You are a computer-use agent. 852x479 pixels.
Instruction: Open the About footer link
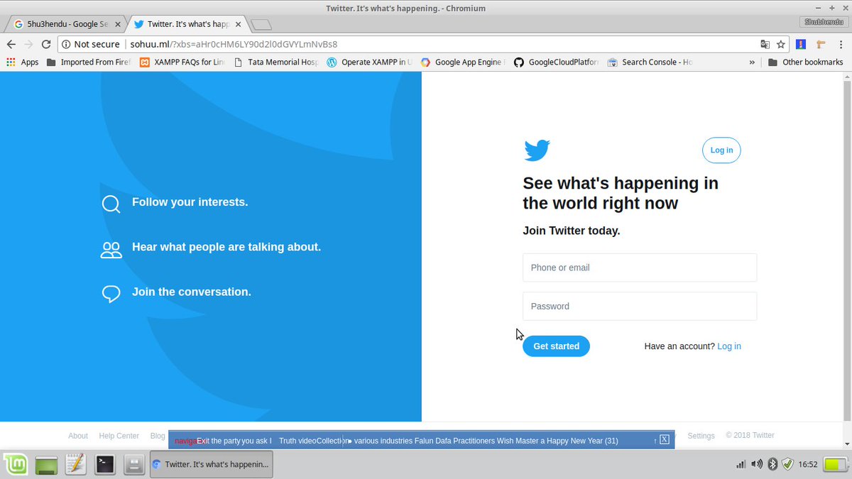pyautogui.click(x=78, y=436)
